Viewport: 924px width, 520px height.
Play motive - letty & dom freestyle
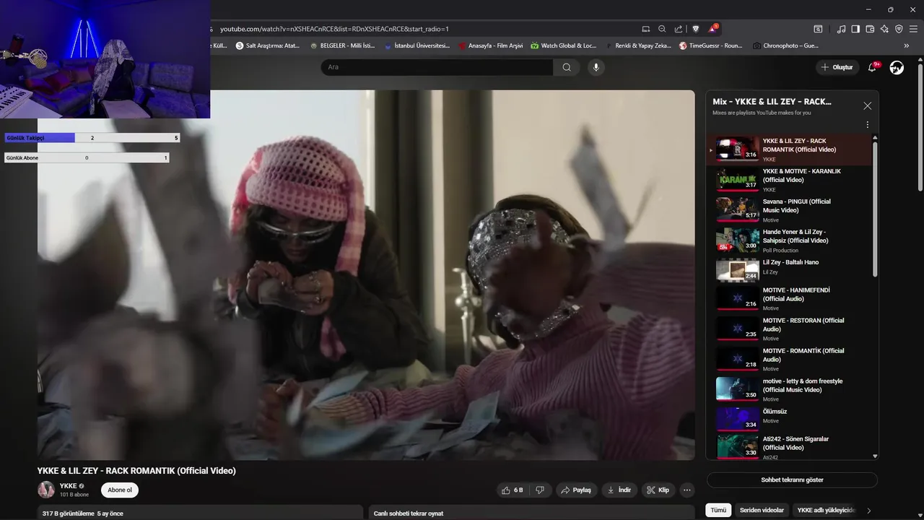[789, 390]
